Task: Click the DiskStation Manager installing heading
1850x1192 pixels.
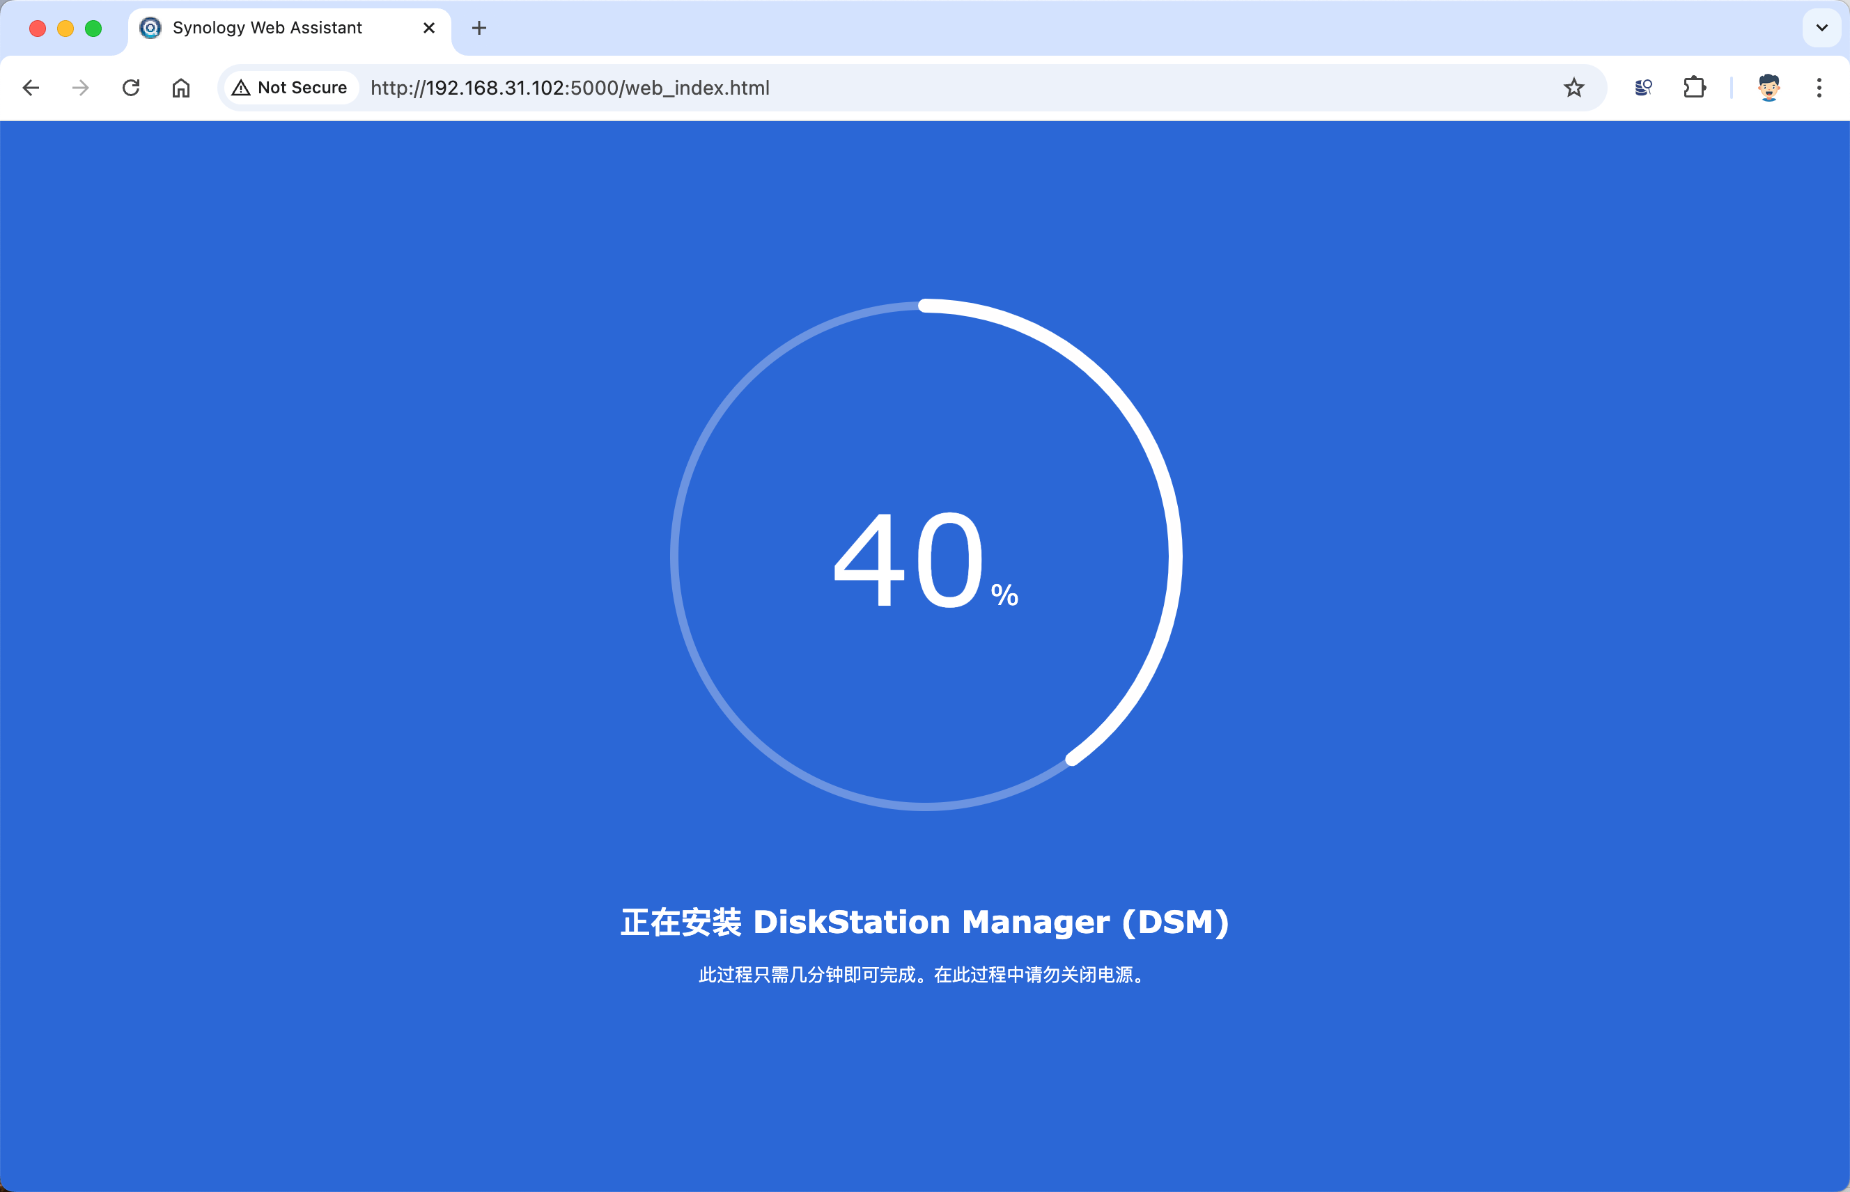Action: pos(926,923)
